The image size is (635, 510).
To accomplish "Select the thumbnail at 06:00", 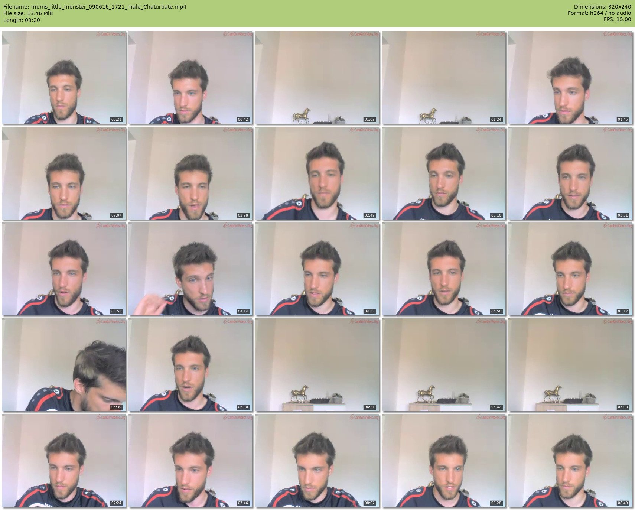I will pyautogui.click(x=190, y=365).
